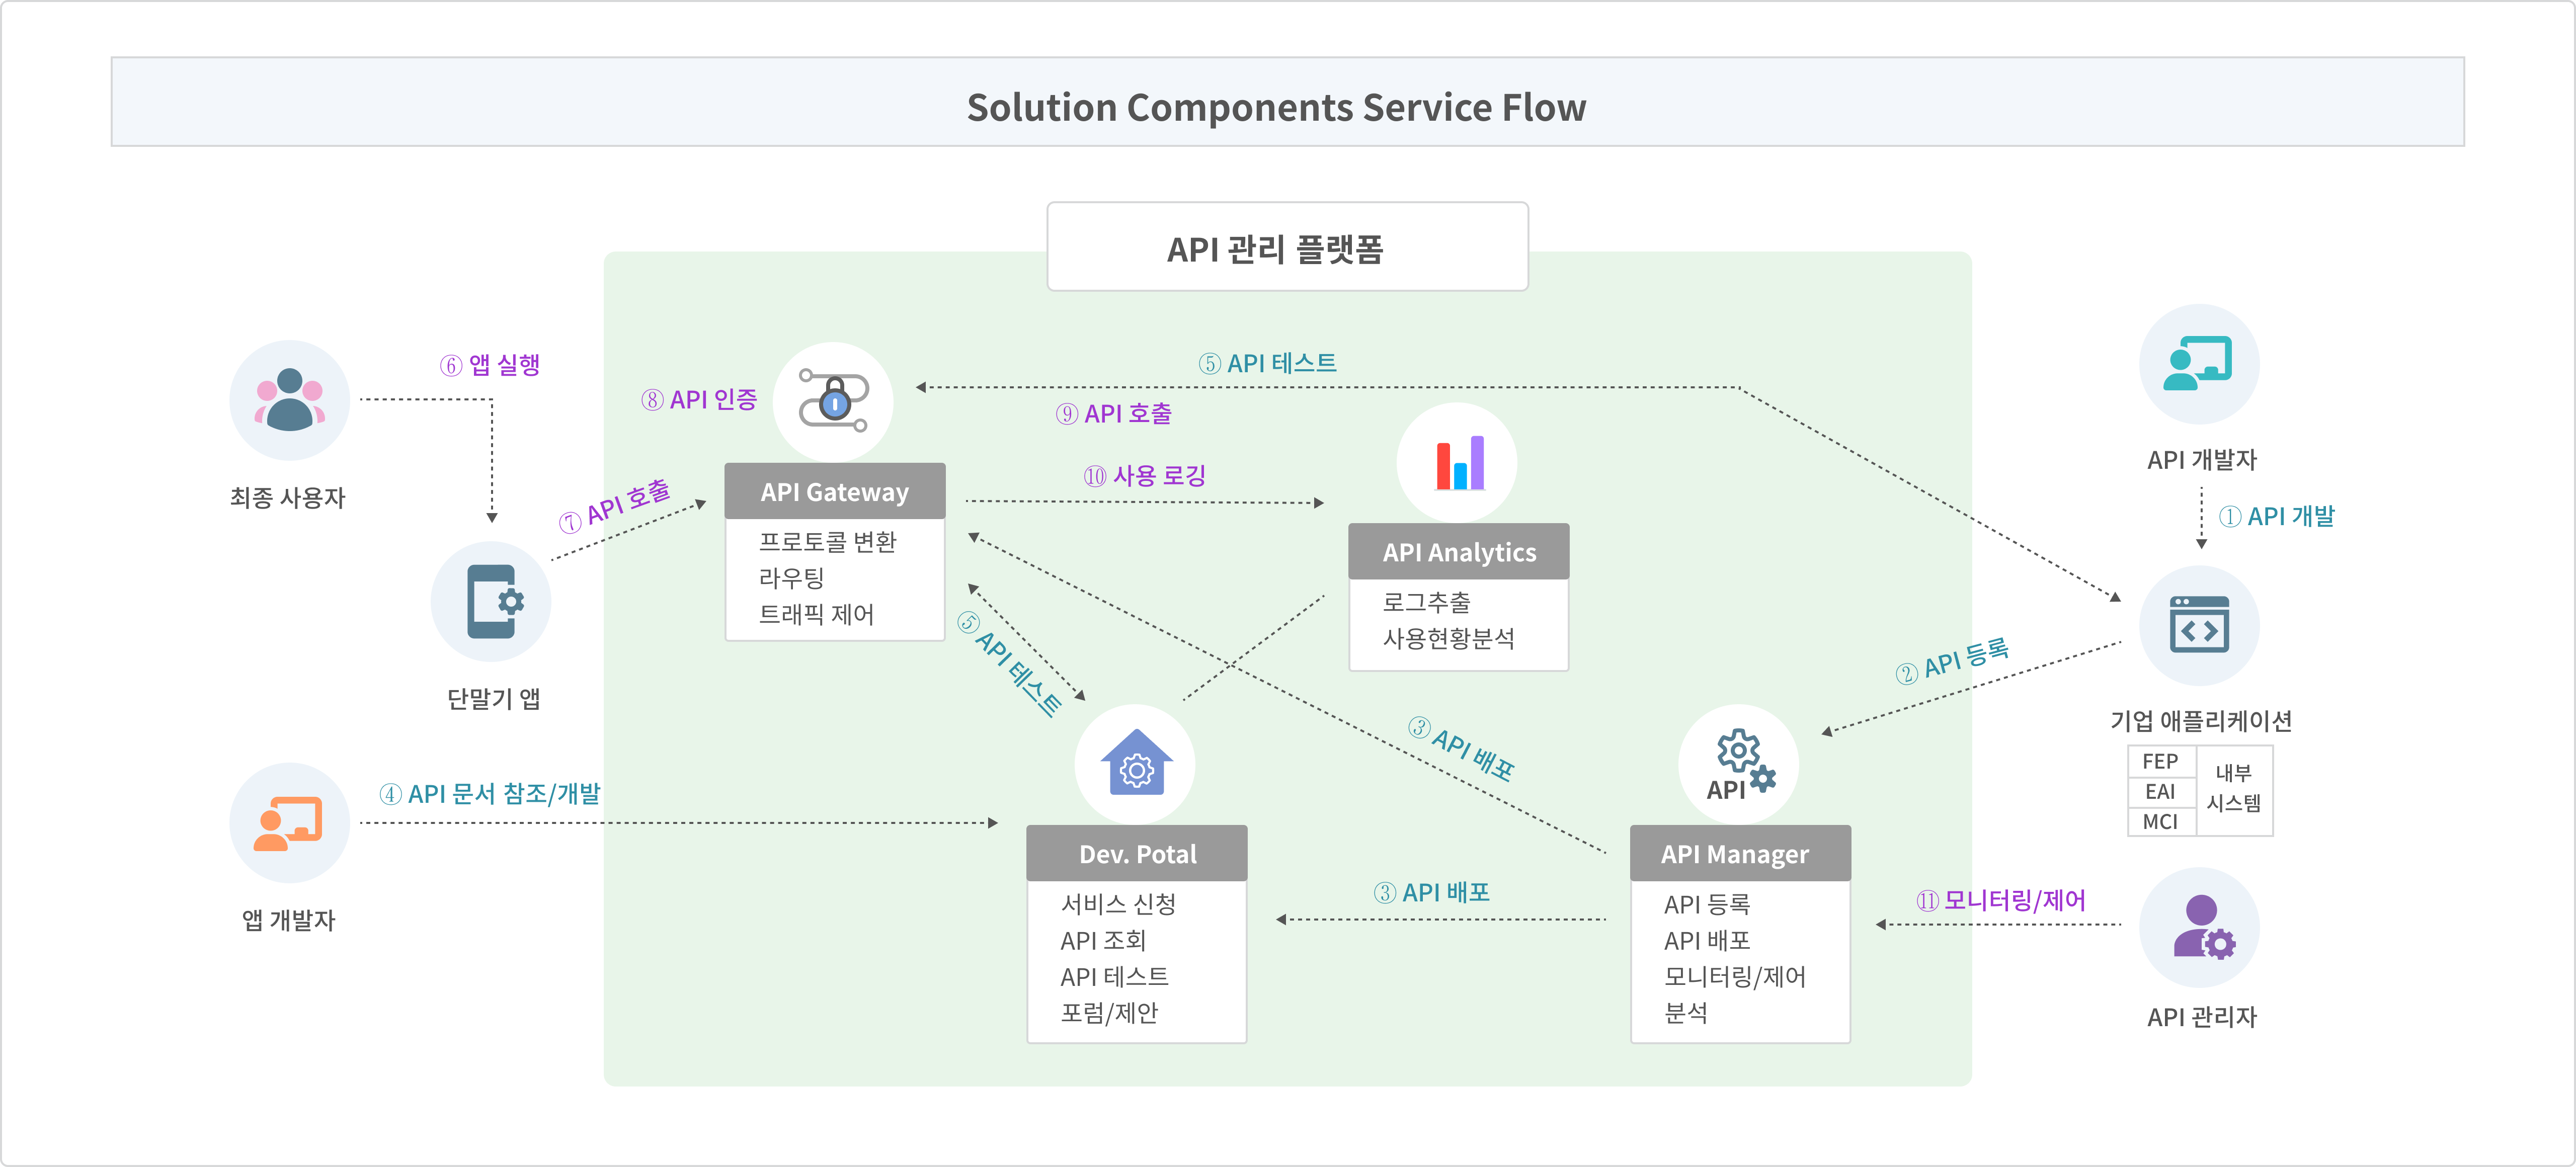The width and height of the screenshot is (2576, 1167).
Task: Select the Dev. Potal header box
Action: (1136, 854)
